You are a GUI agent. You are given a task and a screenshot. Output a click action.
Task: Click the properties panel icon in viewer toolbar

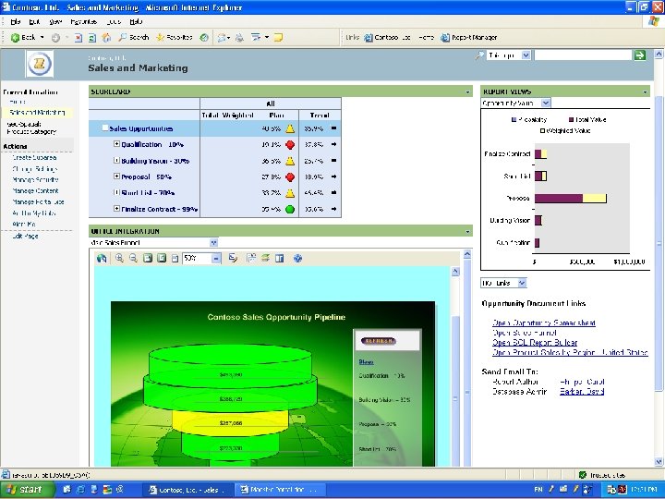click(x=279, y=258)
